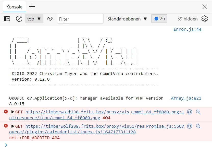Create a live expression with eye icon
The width and height of the screenshot is (212, 152).
pyautogui.click(x=50, y=19)
